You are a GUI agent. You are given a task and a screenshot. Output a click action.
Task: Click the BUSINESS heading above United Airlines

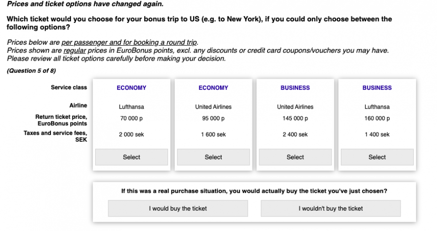[x=295, y=88]
